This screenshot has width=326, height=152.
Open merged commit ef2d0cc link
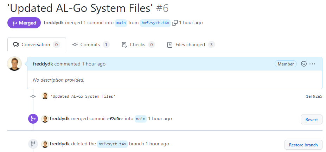[x=116, y=119]
